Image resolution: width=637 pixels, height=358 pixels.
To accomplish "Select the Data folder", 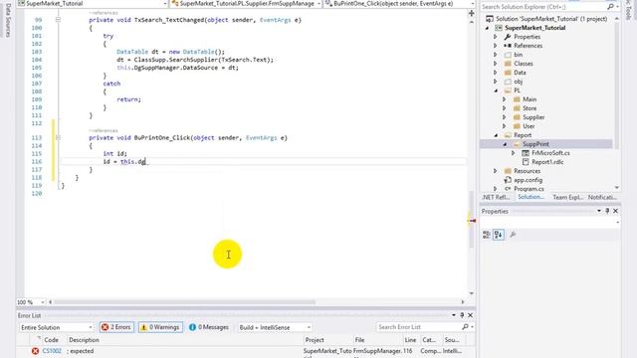I will pos(520,73).
